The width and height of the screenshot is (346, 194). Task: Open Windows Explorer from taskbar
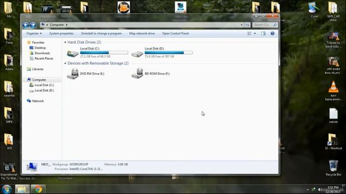pyautogui.click(x=22, y=189)
